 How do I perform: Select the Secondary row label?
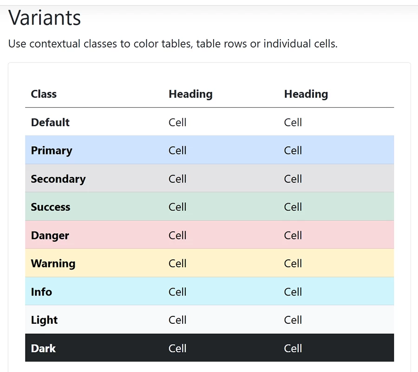click(58, 179)
